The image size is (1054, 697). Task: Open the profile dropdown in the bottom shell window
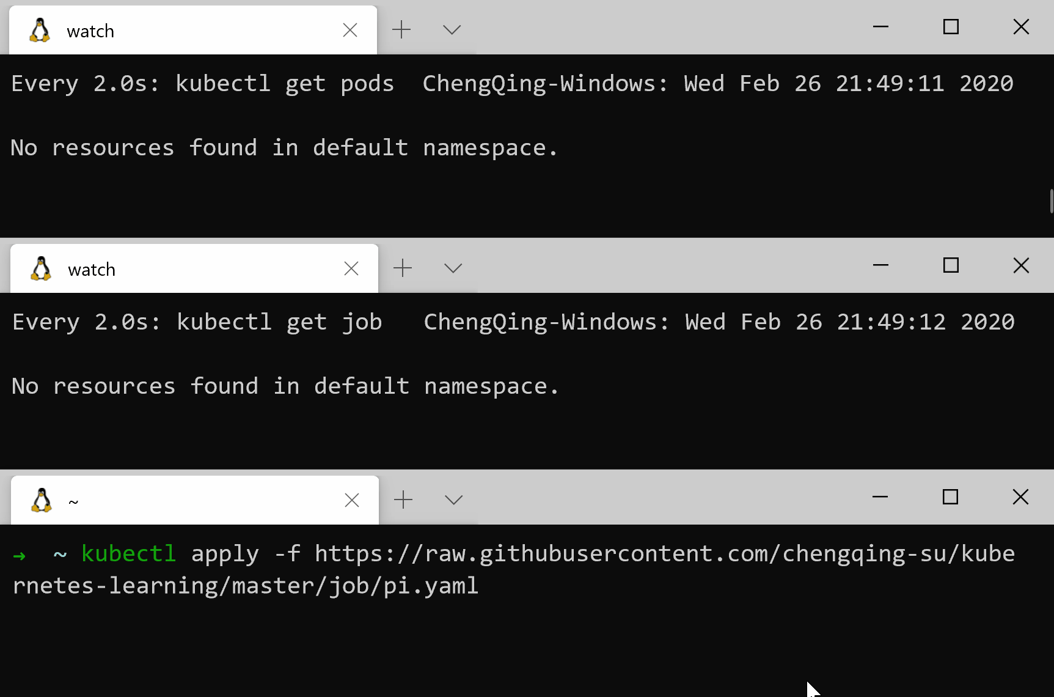point(453,500)
